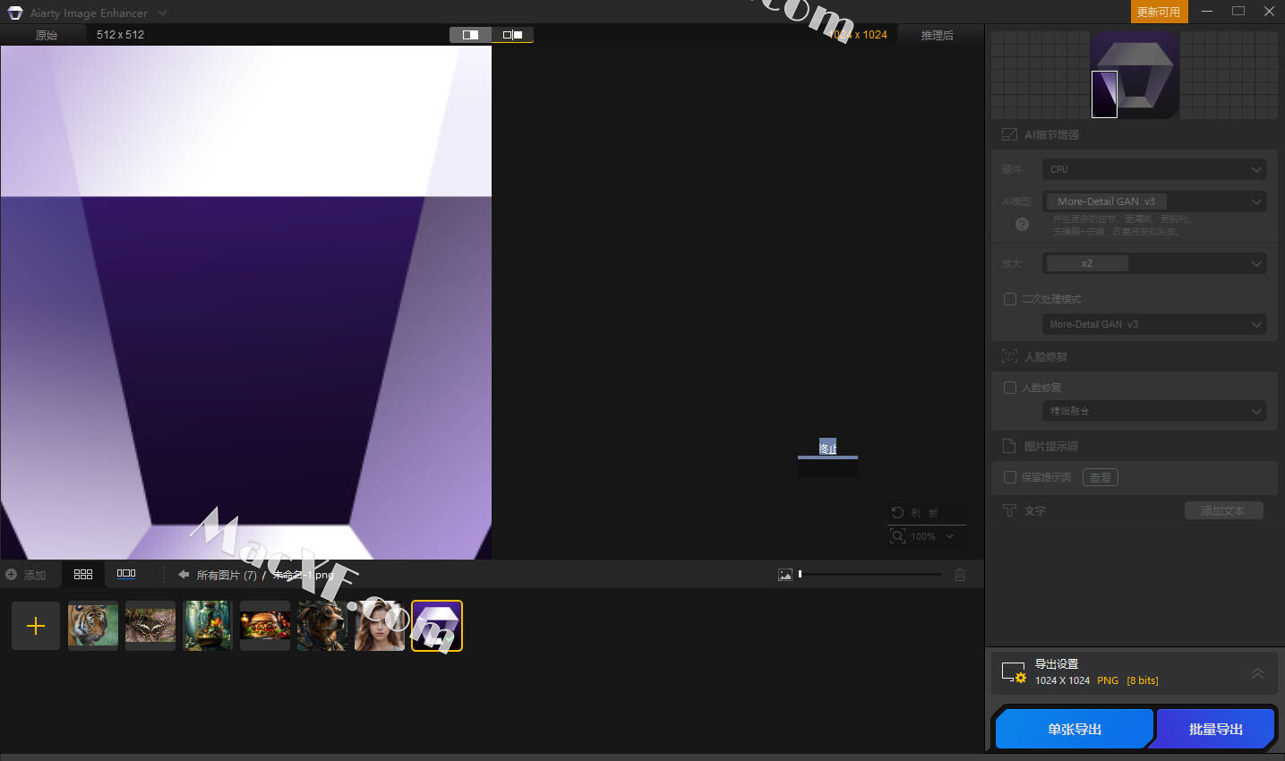Toggle the 人脸修复 checkbox
The height and width of the screenshot is (761, 1285).
(1010, 388)
